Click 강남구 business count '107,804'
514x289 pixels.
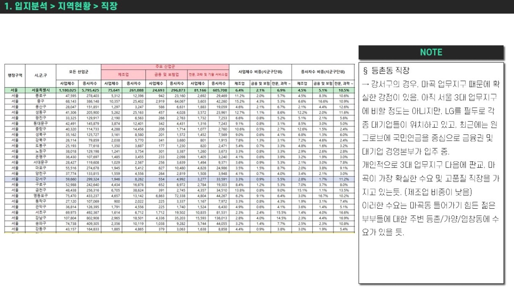[70, 217]
